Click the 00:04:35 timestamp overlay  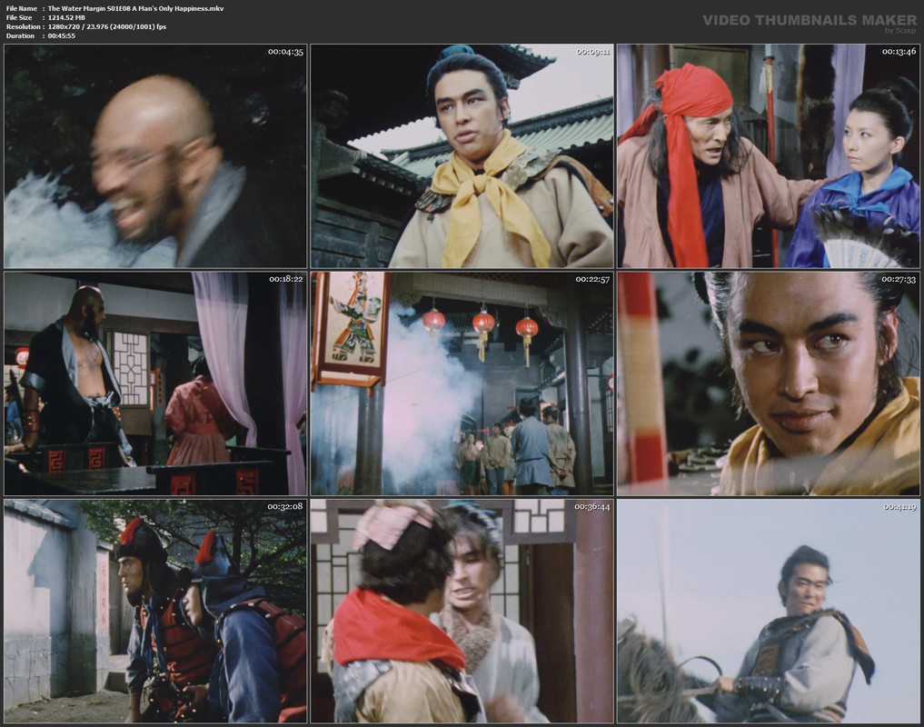285,52
